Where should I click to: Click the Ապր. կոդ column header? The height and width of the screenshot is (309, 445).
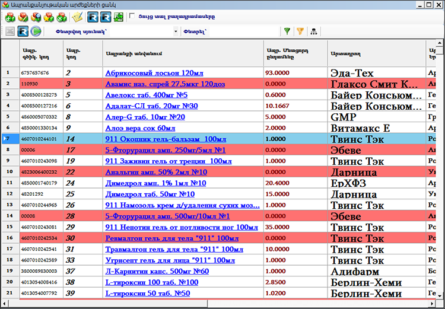tap(83, 53)
